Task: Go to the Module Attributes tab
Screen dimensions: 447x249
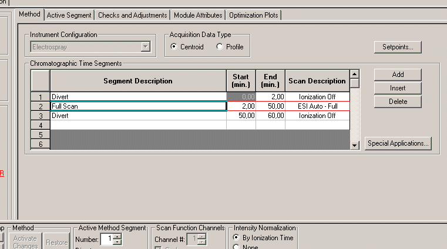Action: (x=198, y=15)
